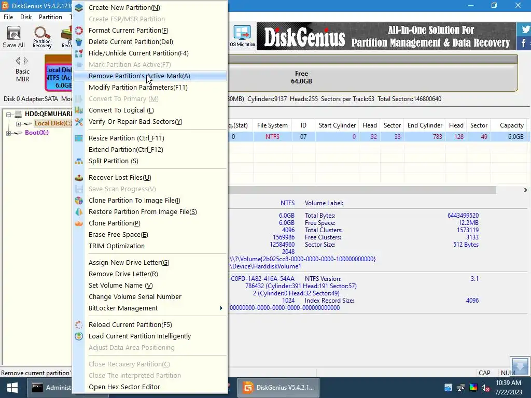
Task: Go to next disk with right arrow
Action: 26,61
